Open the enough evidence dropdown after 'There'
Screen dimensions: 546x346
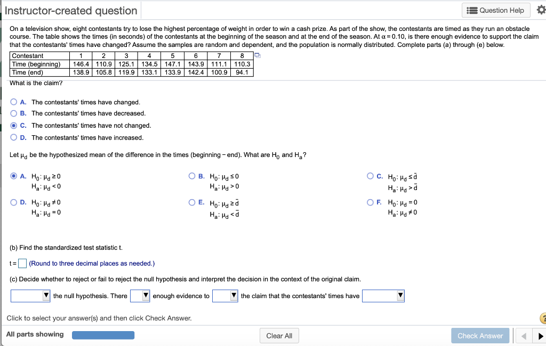(x=140, y=295)
